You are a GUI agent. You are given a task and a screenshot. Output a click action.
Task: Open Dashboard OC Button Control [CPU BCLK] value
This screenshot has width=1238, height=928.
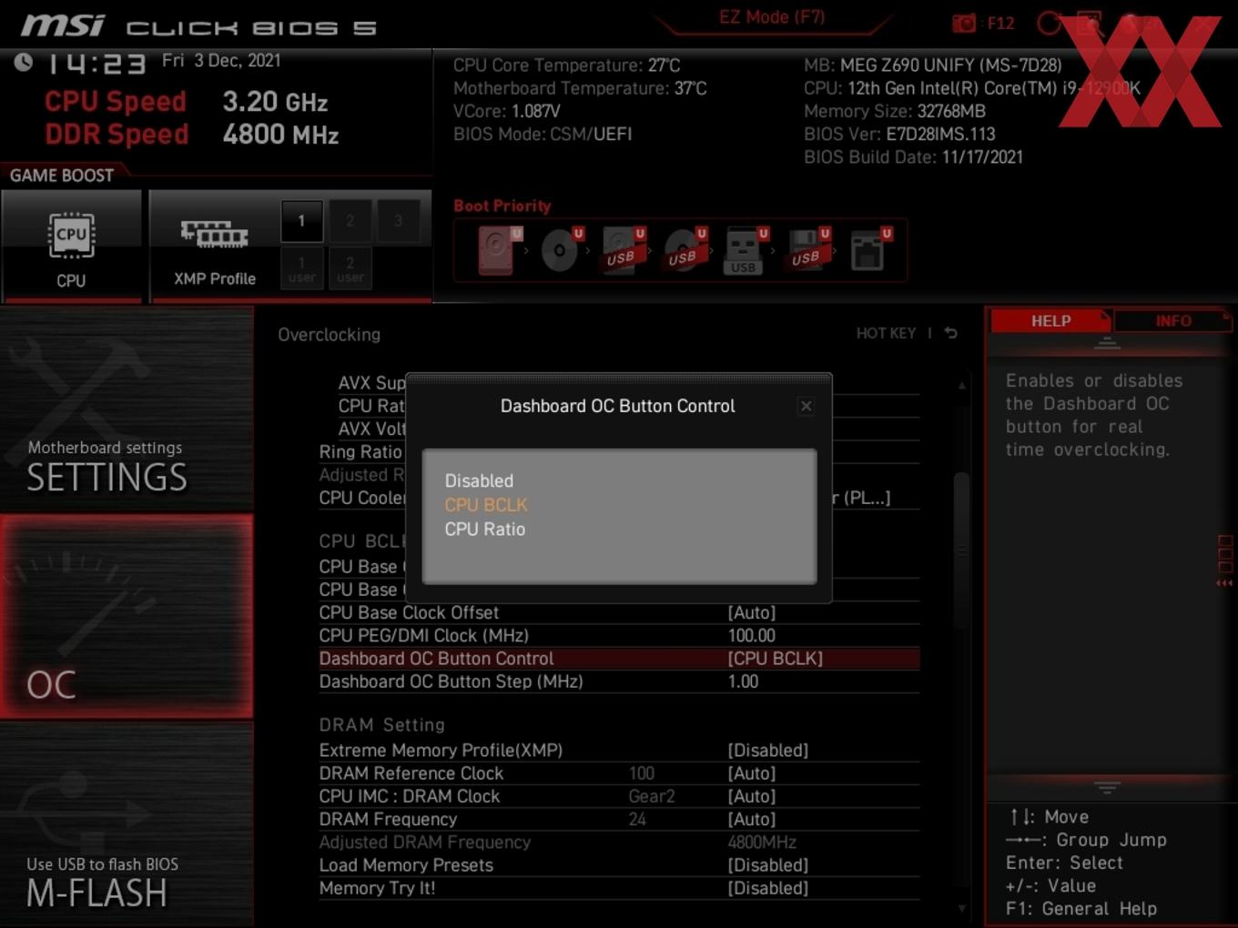[x=775, y=659]
